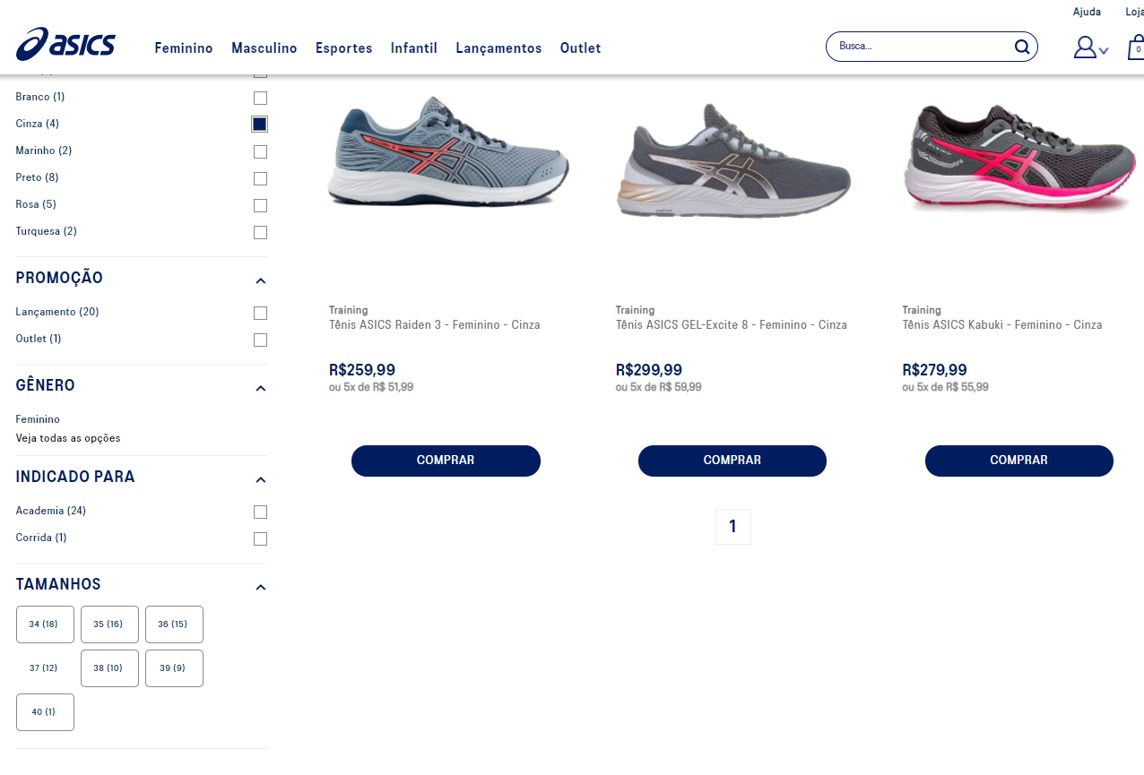Screen dimensions: 1144x775
Task: Go to page 1
Action: [x=732, y=527]
